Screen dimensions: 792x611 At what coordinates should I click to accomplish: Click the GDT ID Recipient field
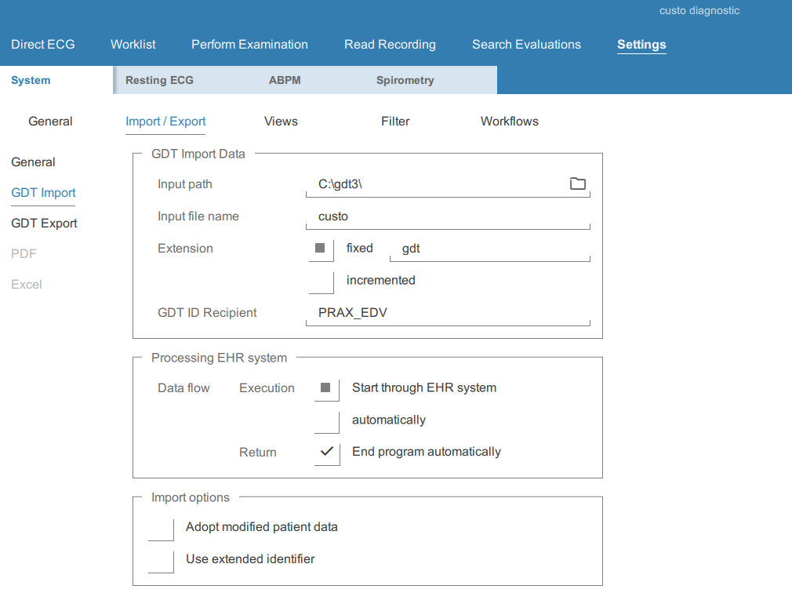[x=447, y=313]
